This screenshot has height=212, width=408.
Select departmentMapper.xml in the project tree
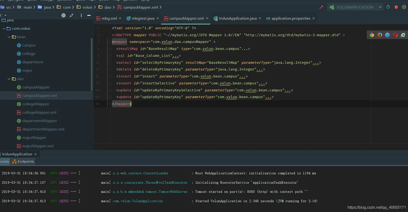click(41, 129)
